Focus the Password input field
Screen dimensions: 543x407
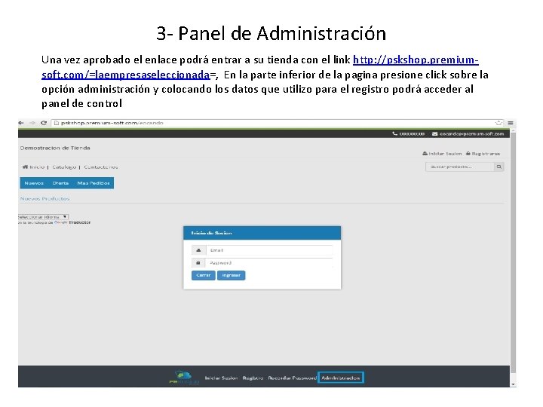pos(269,263)
